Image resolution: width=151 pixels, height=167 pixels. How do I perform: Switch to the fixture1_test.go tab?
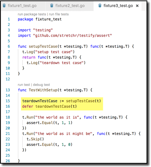click(23, 6)
